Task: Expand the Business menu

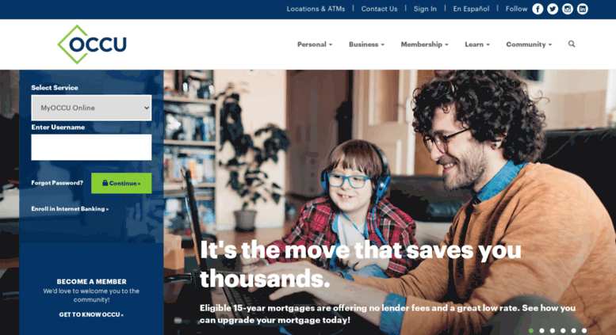Action: 366,44
